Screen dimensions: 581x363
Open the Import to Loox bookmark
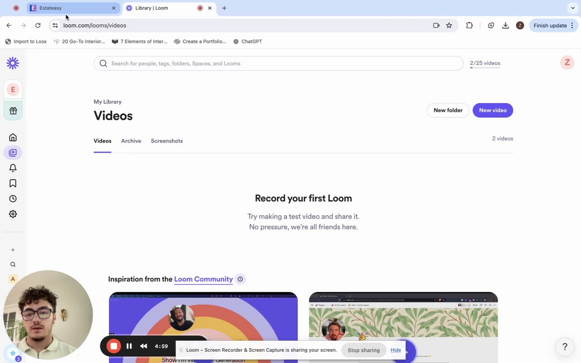[26, 41]
